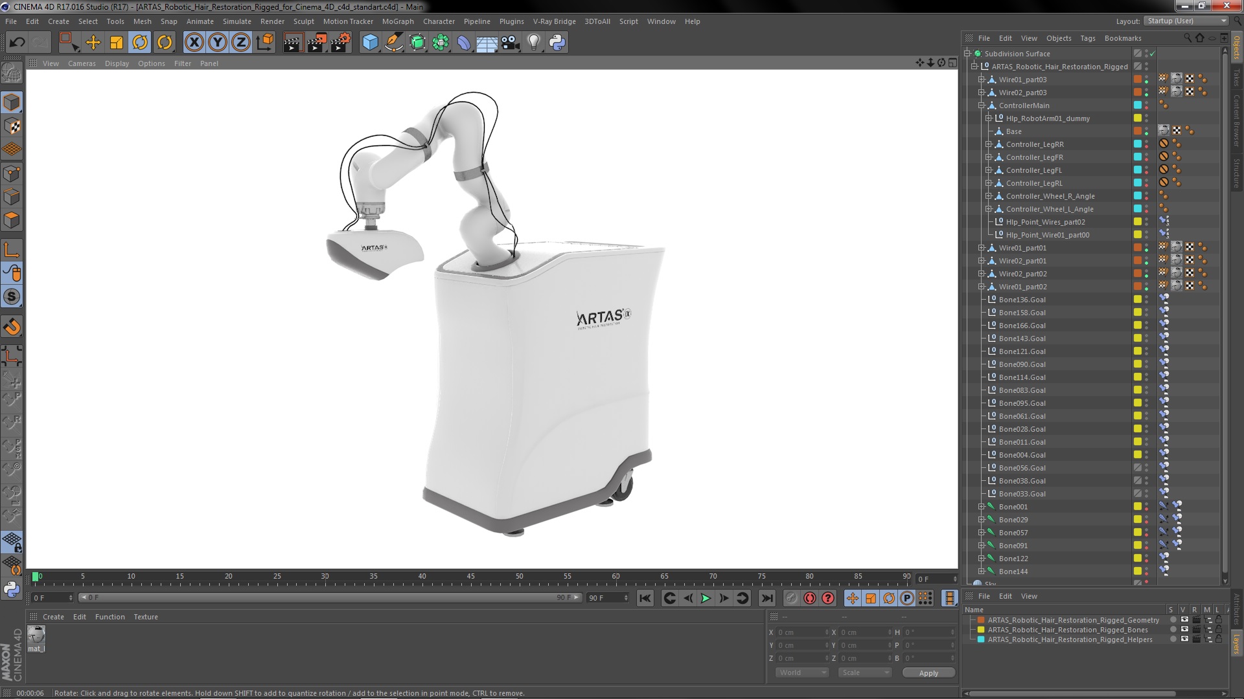Open the MoGraph menu

[397, 21]
